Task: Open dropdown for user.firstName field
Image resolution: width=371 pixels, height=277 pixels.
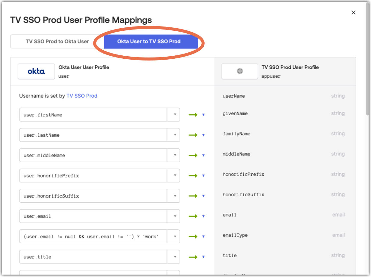Action: (174, 115)
